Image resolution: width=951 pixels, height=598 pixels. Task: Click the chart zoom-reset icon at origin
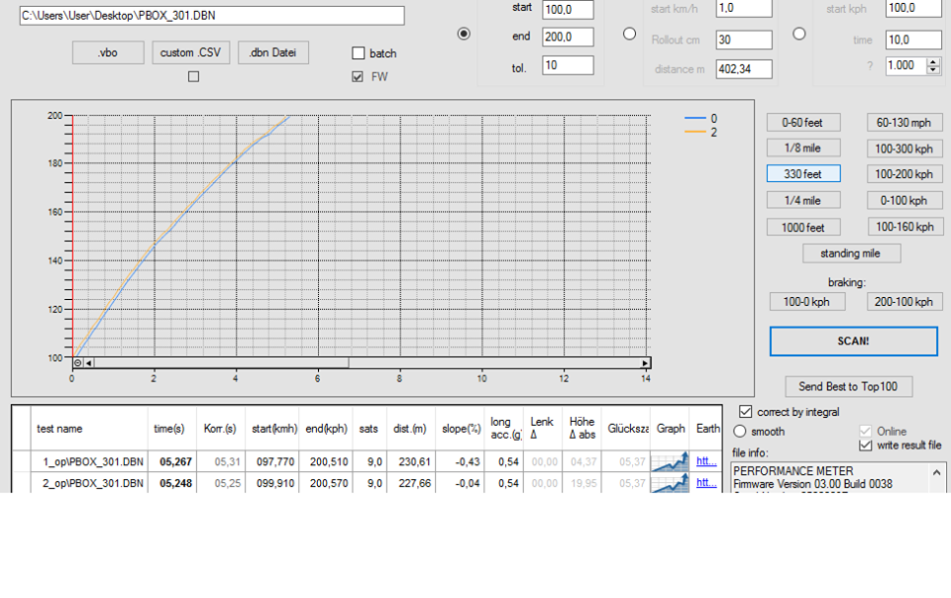78,363
